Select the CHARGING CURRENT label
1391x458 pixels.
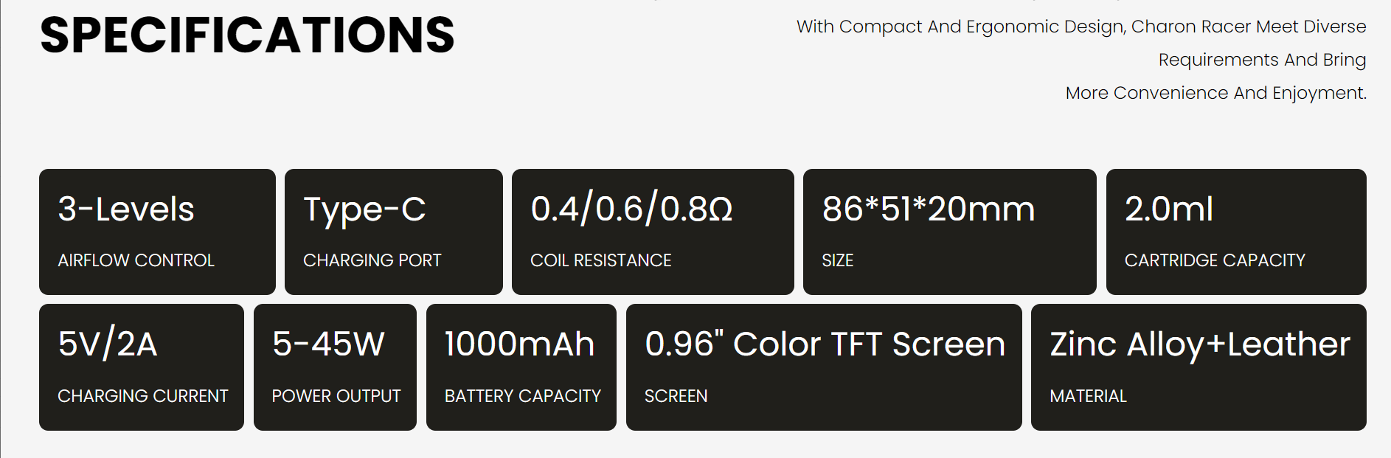point(142,396)
